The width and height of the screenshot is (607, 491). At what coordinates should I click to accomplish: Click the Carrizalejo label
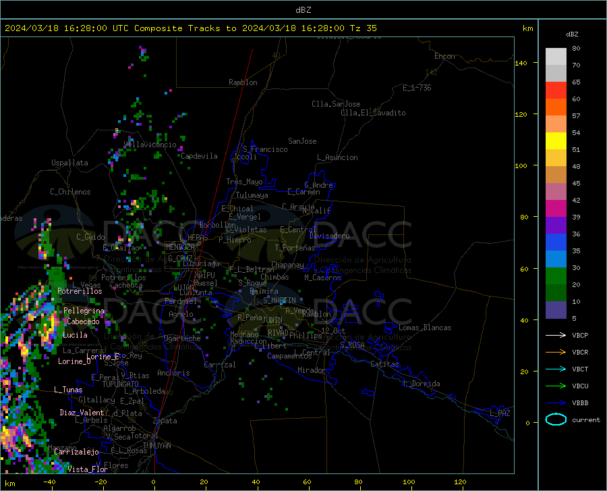click(x=76, y=452)
